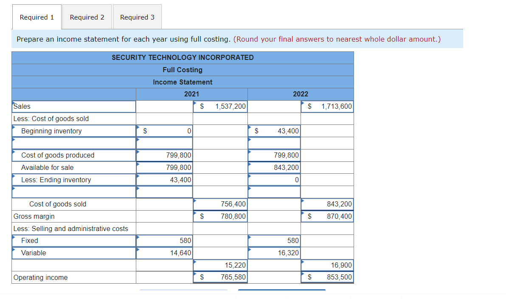Select the 2021 Ending inventory cell showing 43,400
The height and width of the screenshot is (299, 506).
point(164,180)
